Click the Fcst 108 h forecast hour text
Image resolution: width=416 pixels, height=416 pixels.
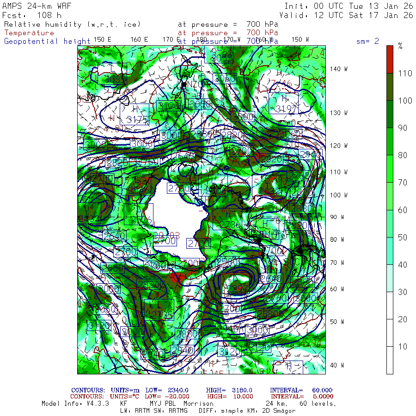click(x=31, y=15)
